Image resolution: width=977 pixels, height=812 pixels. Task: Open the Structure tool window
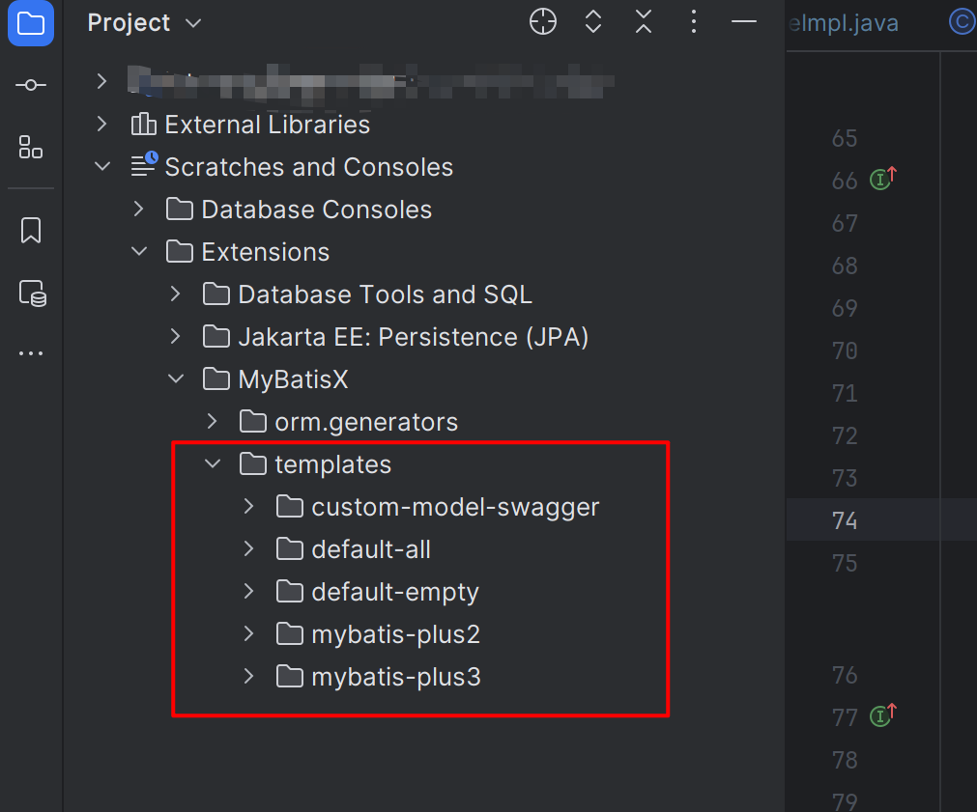click(31, 147)
